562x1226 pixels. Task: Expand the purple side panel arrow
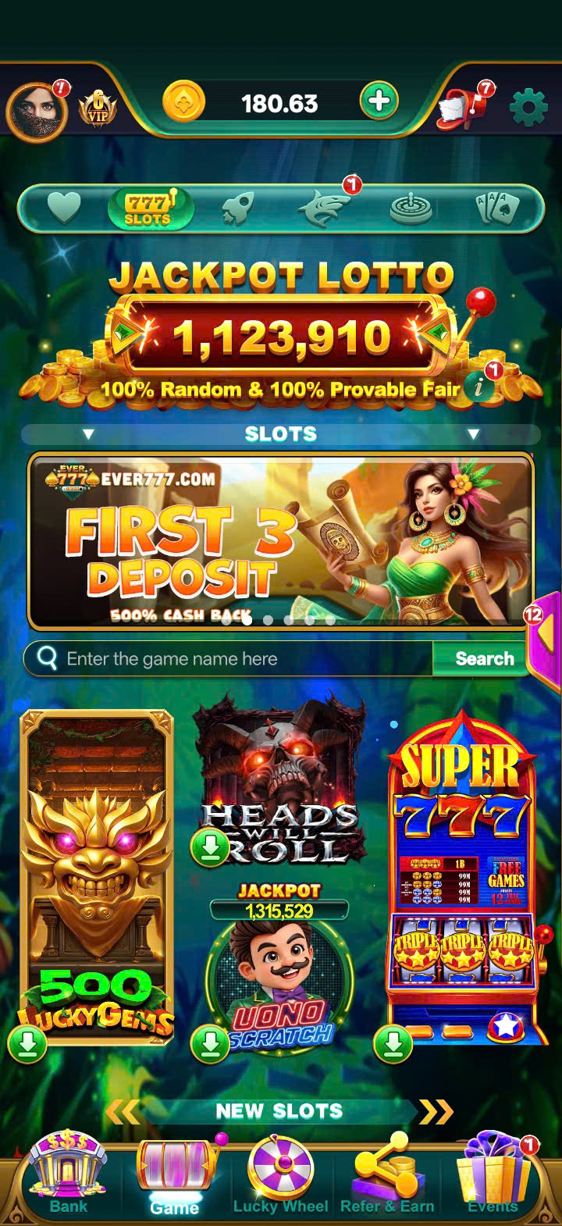(x=545, y=634)
